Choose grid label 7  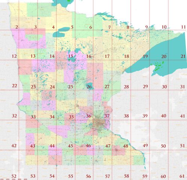110,27
